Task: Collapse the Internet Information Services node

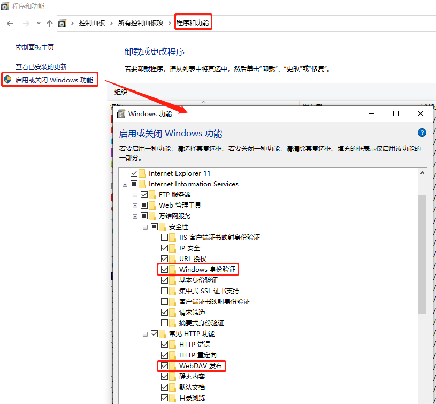Action: 125,185
